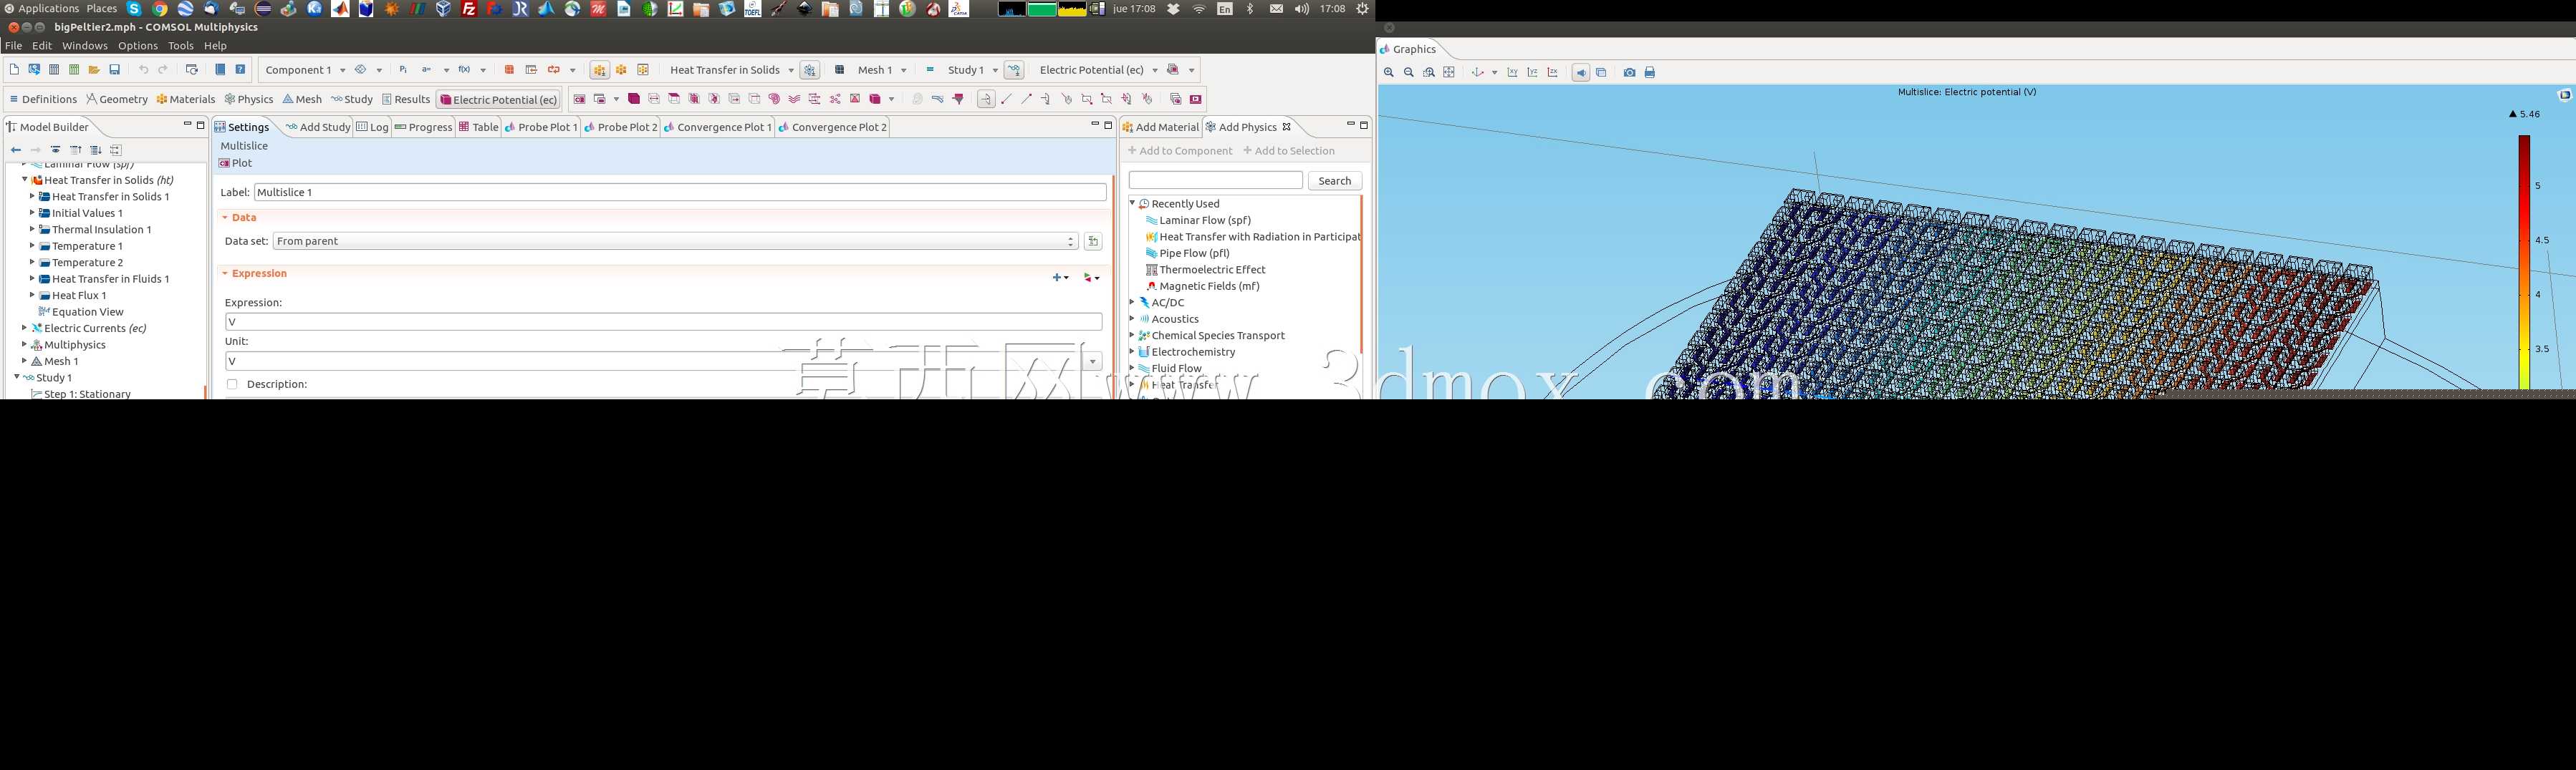Activate the Zoom Box tool
This screenshot has height=770, width=2576.
pos(1429,73)
